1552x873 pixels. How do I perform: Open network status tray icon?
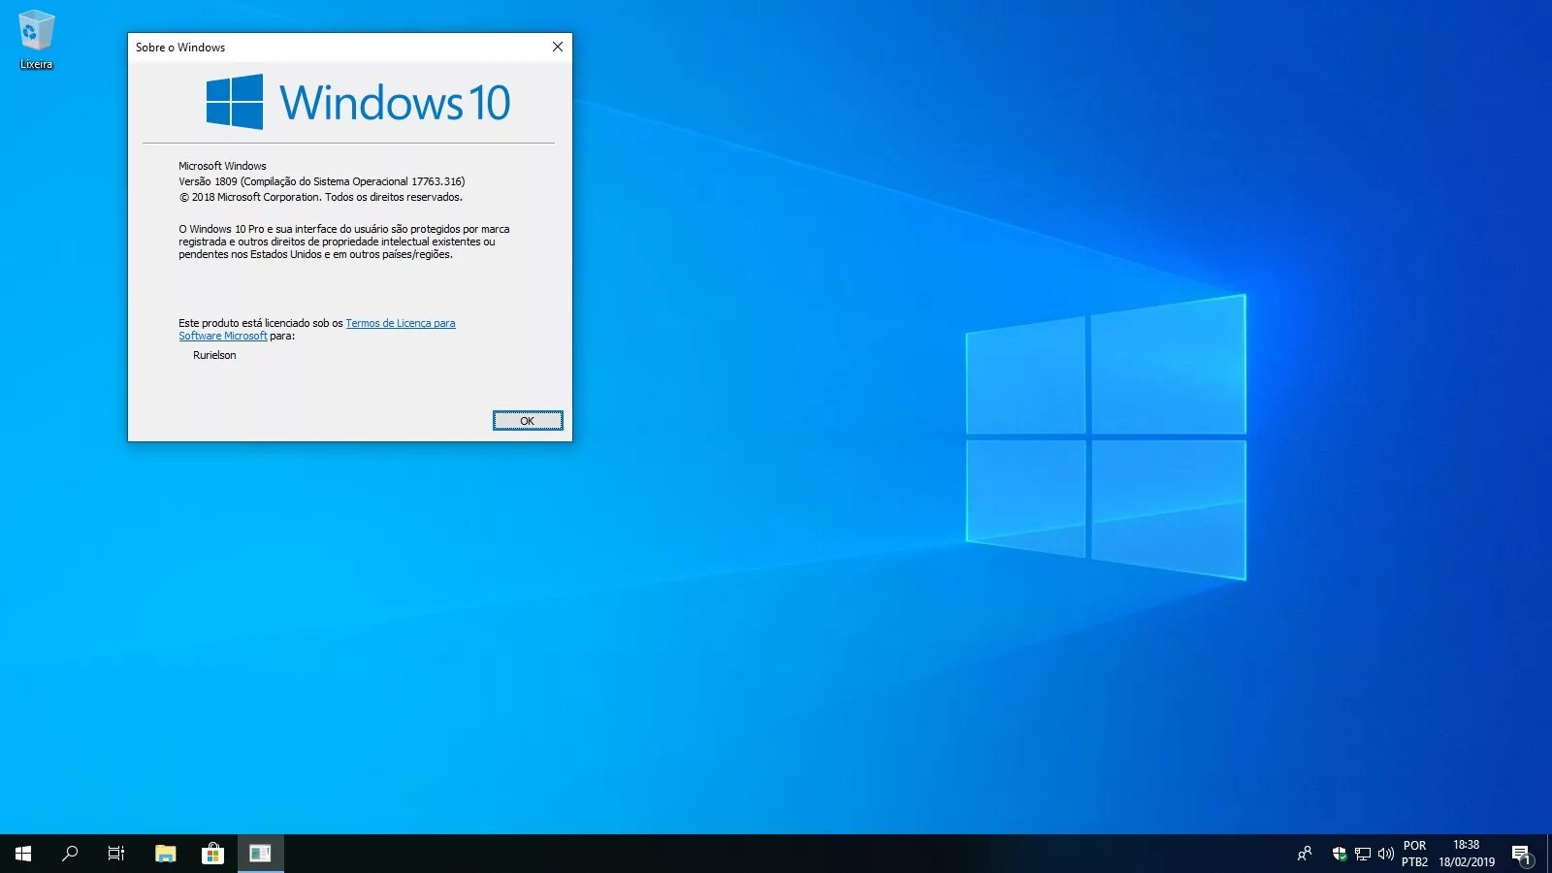point(1363,854)
